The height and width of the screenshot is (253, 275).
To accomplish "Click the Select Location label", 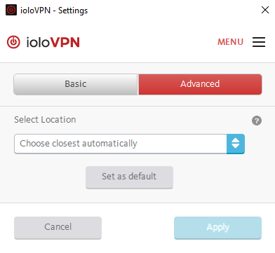I will click(45, 120).
